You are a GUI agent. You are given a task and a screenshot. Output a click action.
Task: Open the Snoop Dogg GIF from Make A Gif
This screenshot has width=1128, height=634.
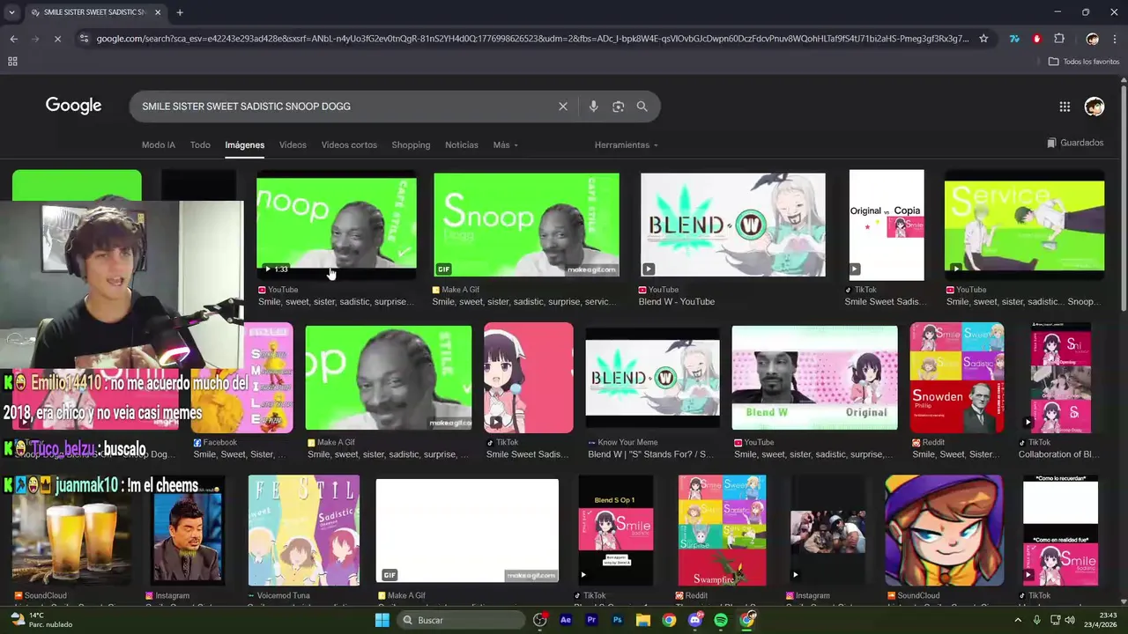(x=526, y=225)
